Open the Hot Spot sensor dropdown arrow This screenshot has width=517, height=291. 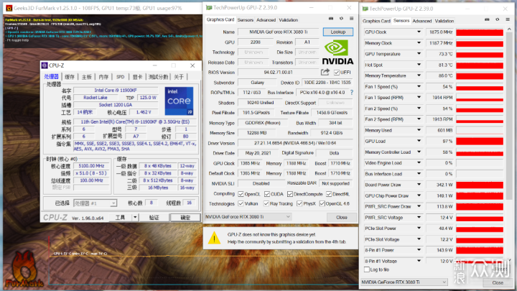click(419, 65)
